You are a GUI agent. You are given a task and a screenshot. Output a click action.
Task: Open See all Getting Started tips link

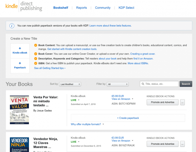[x=50, y=68]
